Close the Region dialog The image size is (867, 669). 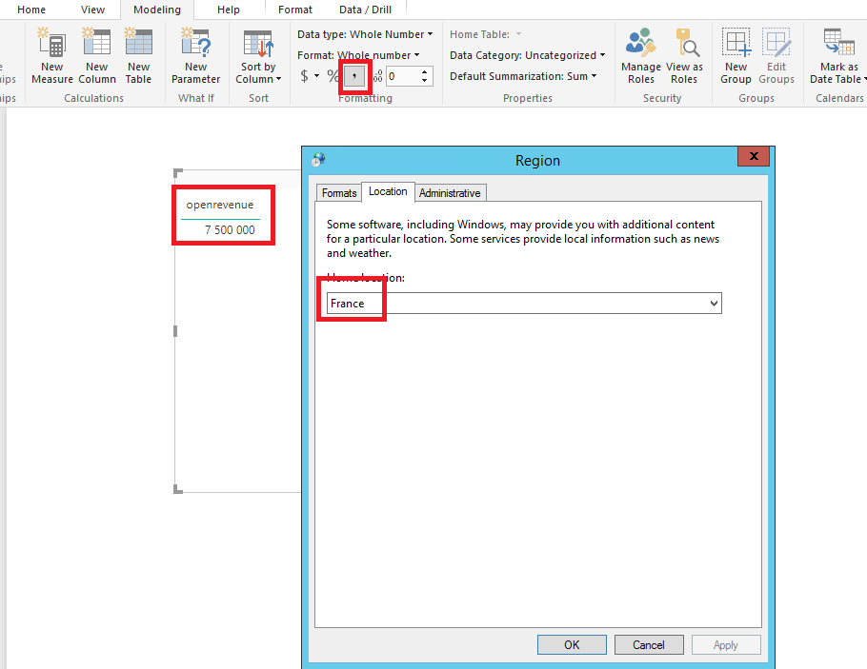(x=753, y=156)
